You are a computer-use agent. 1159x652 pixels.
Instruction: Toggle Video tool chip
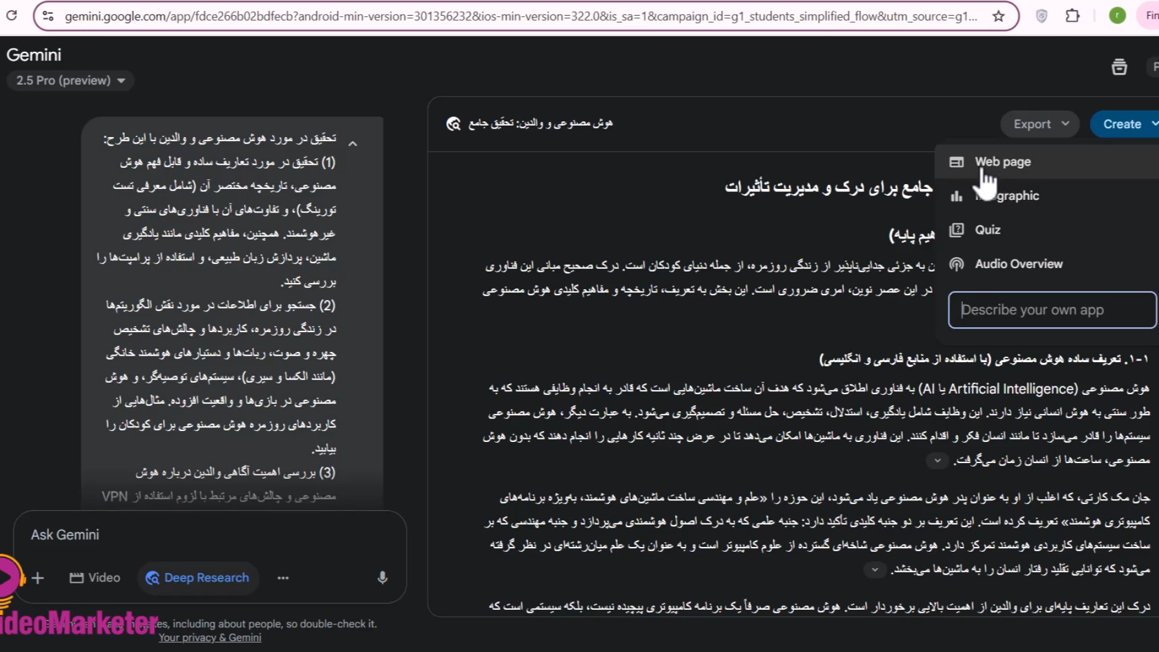(x=95, y=578)
